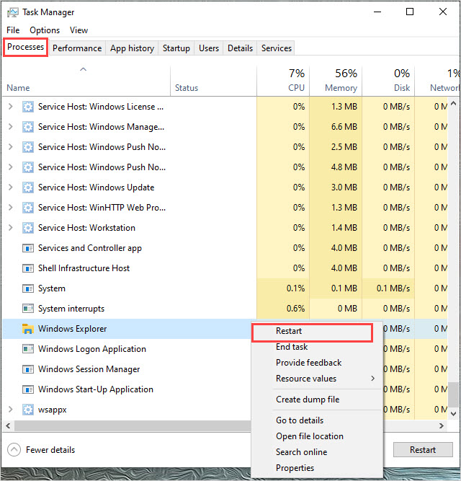461x481 pixels.
Task: Click the System process icon
Action: 28,288
